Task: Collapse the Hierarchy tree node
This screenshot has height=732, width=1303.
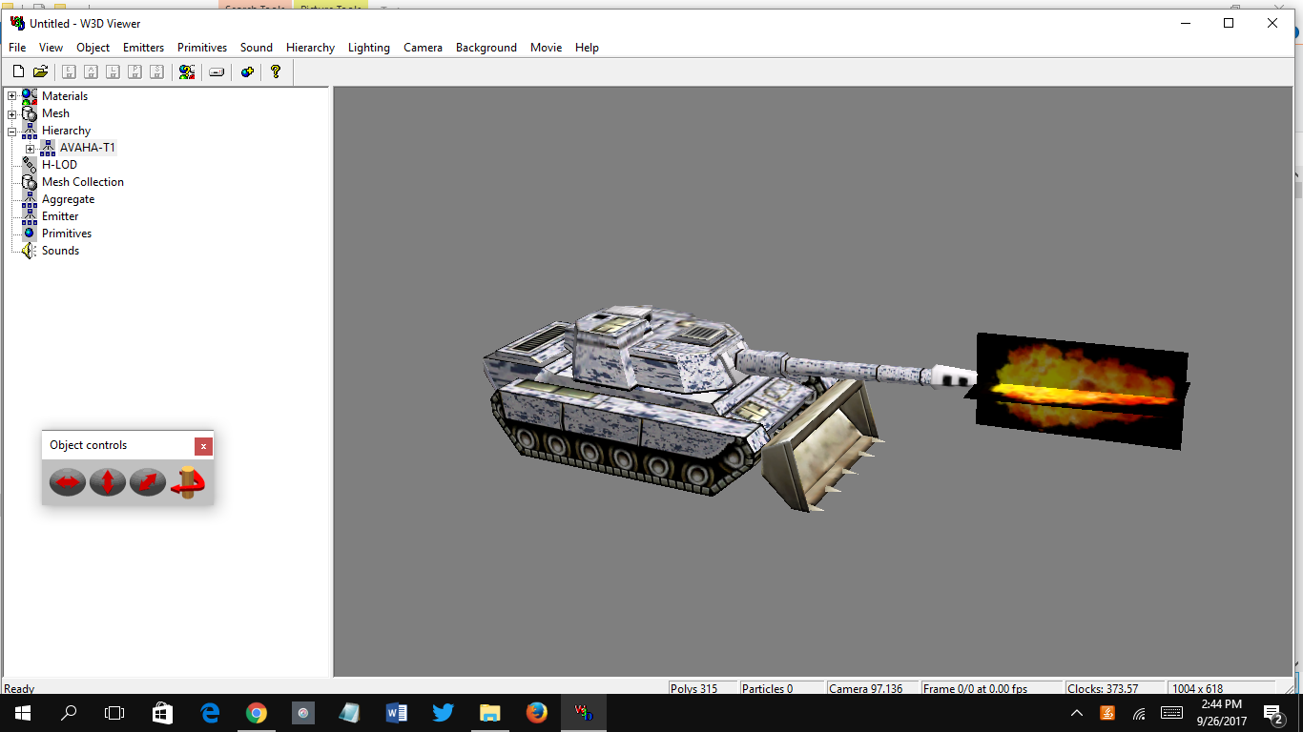Action: (x=12, y=131)
